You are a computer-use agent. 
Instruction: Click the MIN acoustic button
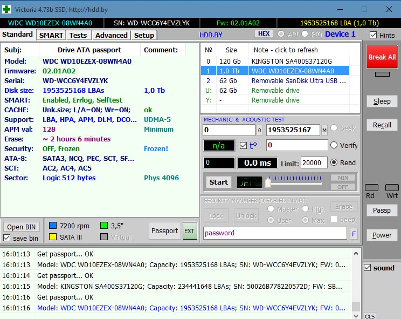tap(343, 178)
